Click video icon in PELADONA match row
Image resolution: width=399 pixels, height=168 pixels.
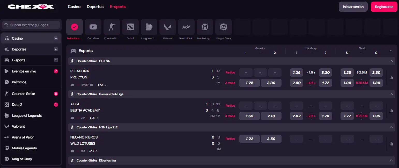click(91, 85)
